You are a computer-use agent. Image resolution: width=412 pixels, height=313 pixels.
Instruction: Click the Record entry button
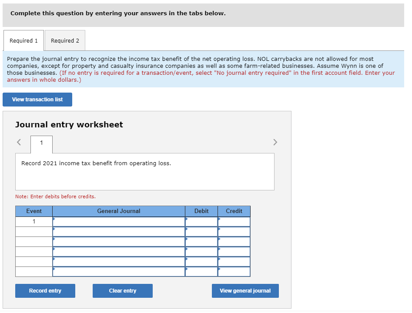(x=45, y=291)
